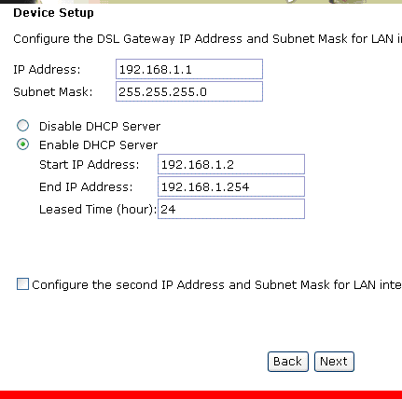Click the 'Subnet Mask:' label
Viewport: 402px width, 399px height.
(x=53, y=92)
